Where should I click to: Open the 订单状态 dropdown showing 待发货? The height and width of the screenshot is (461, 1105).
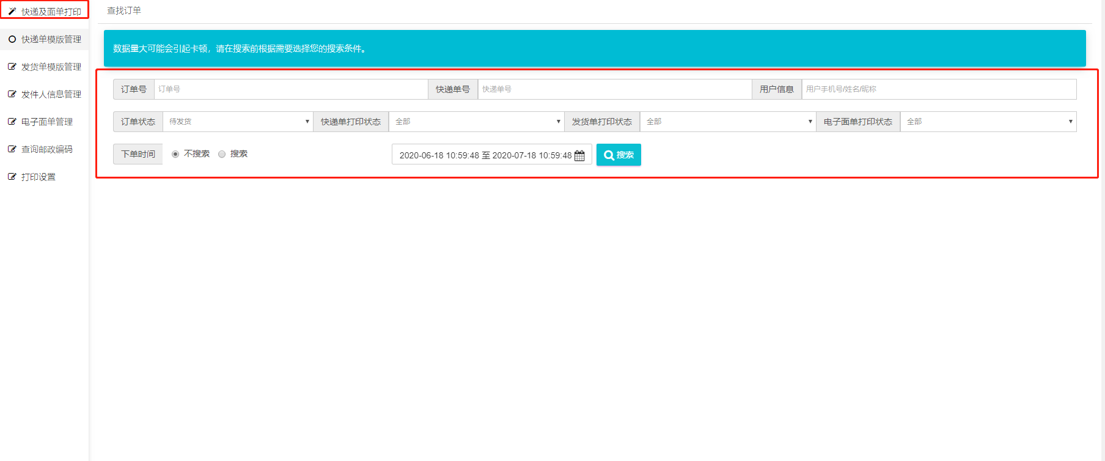[238, 122]
